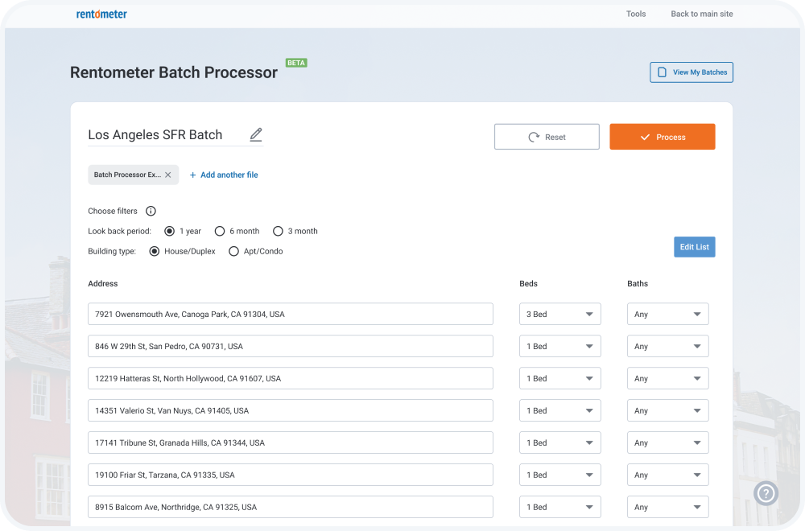Image resolution: width=805 pixels, height=531 pixels.
Task: Click the 14351 Valerio St address field
Action: click(x=291, y=410)
